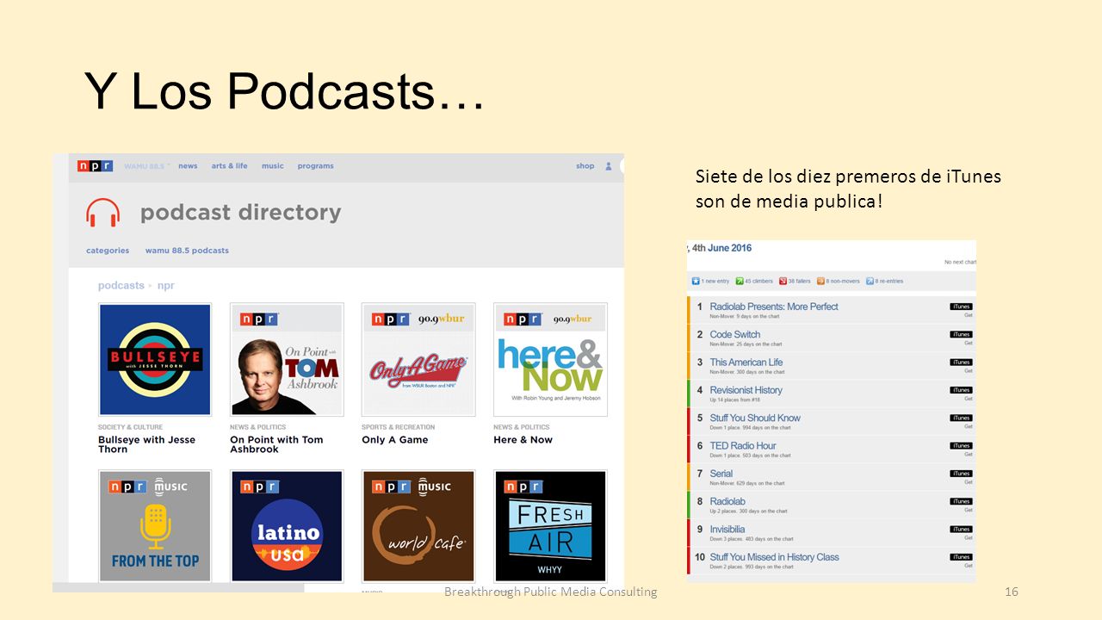Click the iTunes badge for Revisionist History
The width and height of the screenshot is (1102, 620).
[961, 390]
